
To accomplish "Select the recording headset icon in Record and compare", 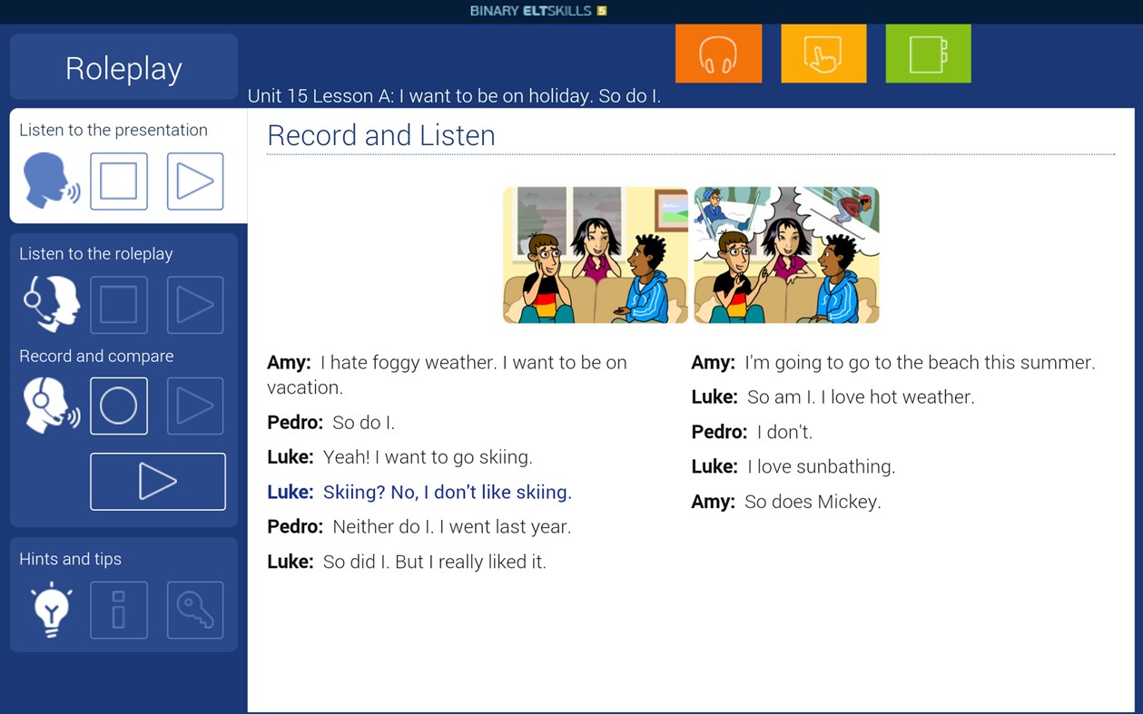I will (x=50, y=406).
